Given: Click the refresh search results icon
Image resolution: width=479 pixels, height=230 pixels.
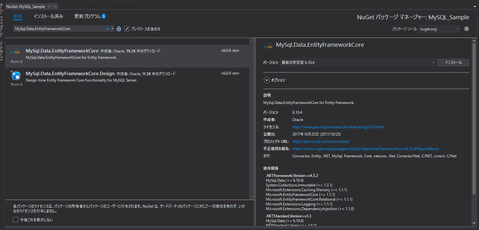Looking at the screenshot, I should [x=118, y=28].
